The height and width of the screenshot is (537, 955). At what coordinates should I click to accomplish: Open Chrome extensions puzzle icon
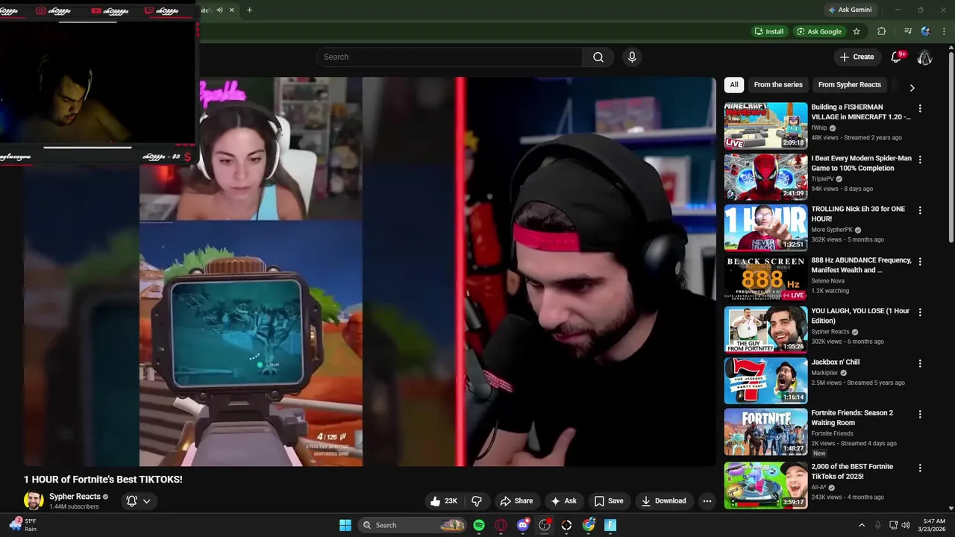pos(882,31)
